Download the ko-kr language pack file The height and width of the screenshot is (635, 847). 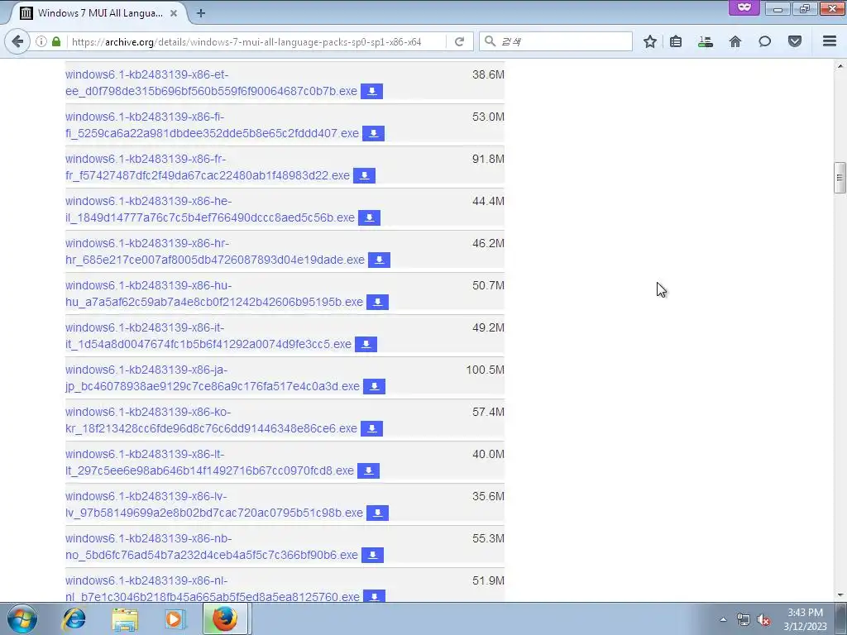pyautogui.click(x=371, y=428)
